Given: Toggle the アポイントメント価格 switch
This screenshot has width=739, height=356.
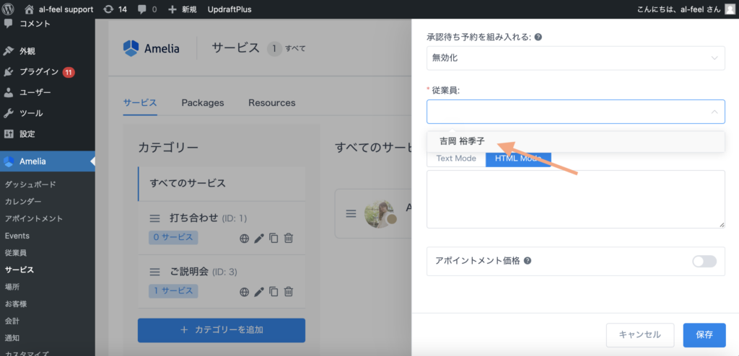Looking at the screenshot, I should 704,261.
